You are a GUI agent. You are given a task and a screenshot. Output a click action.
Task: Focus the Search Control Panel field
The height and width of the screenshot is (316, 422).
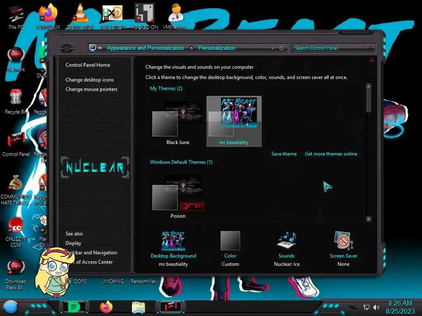[x=333, y=48]
